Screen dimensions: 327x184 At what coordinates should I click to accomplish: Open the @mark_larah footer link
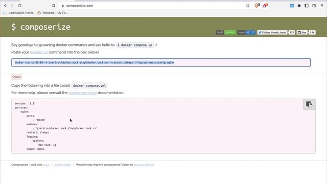tap(62, 165)
